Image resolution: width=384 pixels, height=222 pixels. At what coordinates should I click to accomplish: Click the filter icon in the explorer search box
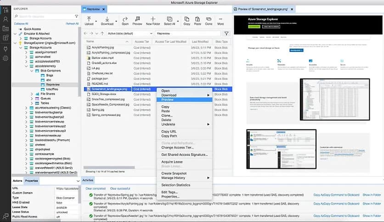[x=76, y=16]
